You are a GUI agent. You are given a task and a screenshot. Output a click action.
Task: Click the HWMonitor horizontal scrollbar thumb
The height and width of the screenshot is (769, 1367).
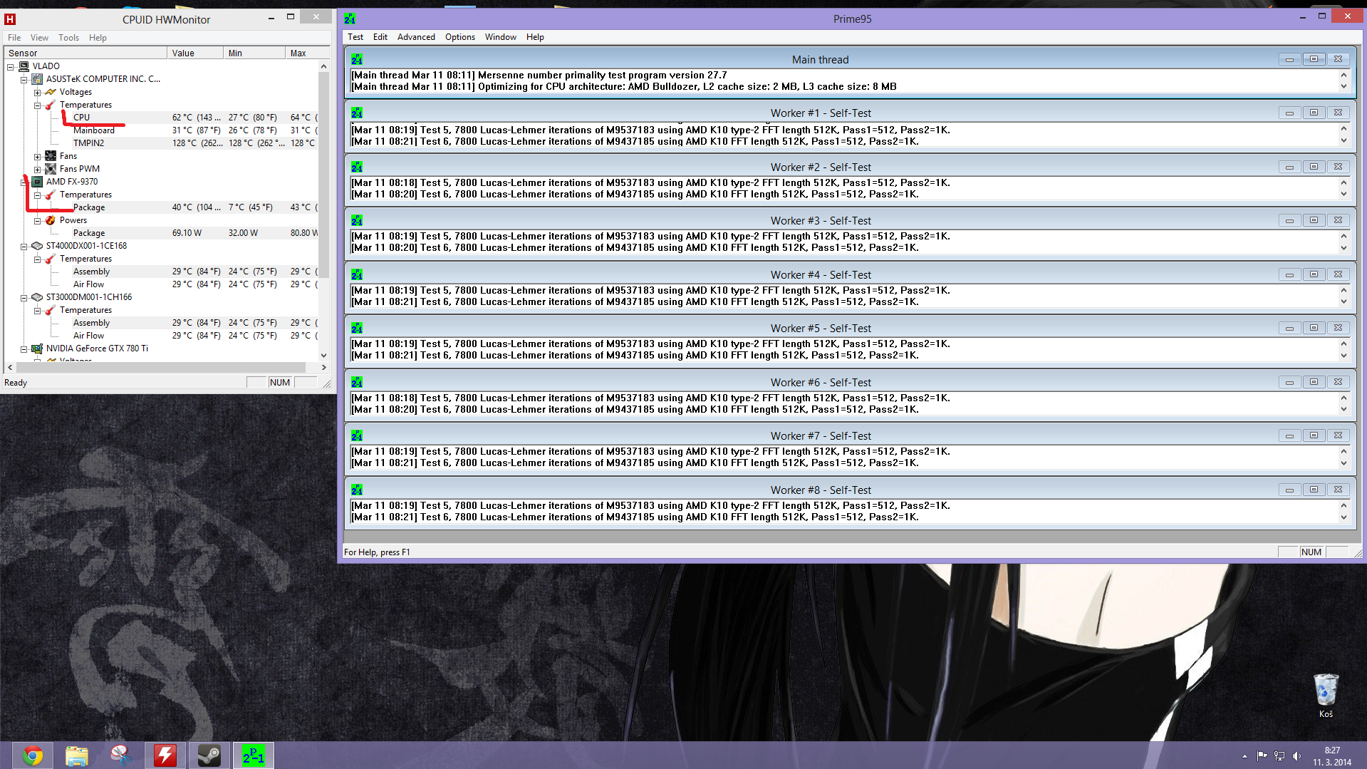tap(161, 368)
